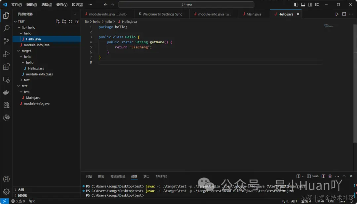Open the Docker view in activity bar

[6, 92]
